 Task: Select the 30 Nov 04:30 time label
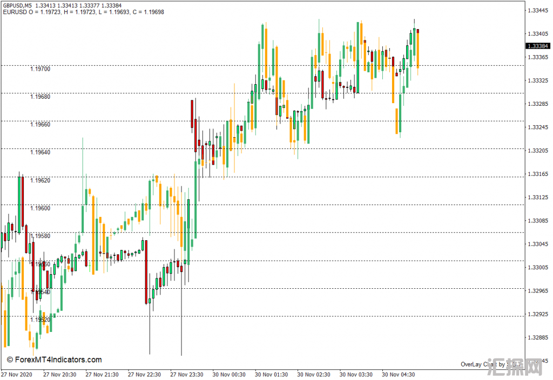click(399, 374)
